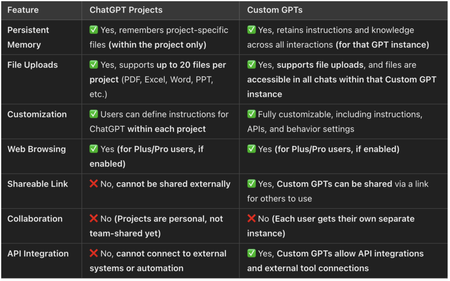Click the red X beside 'cannot connect to external'
The height and width of the screenshot is (281, 450).
click(94, 253)
